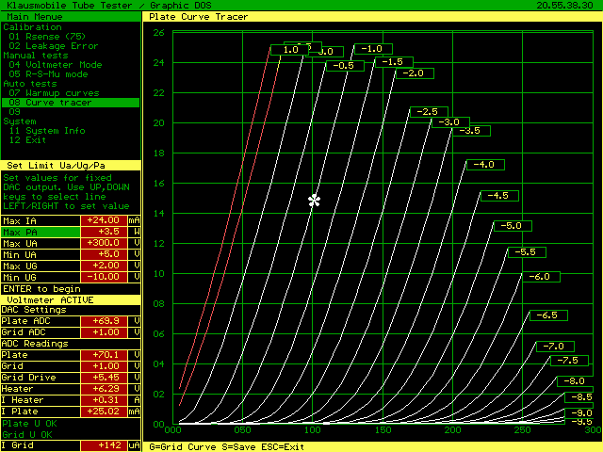Screen dimensions: 603x452
Task: Click the Grid Drive reading +5.45
Action: point(104,378)
